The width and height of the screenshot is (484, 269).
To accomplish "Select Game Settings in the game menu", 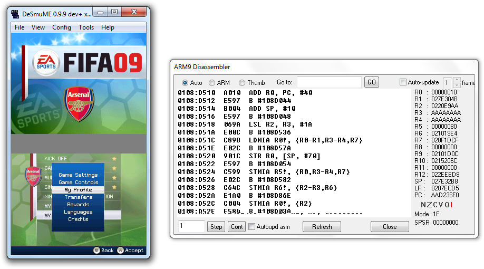I will (78, 175).
